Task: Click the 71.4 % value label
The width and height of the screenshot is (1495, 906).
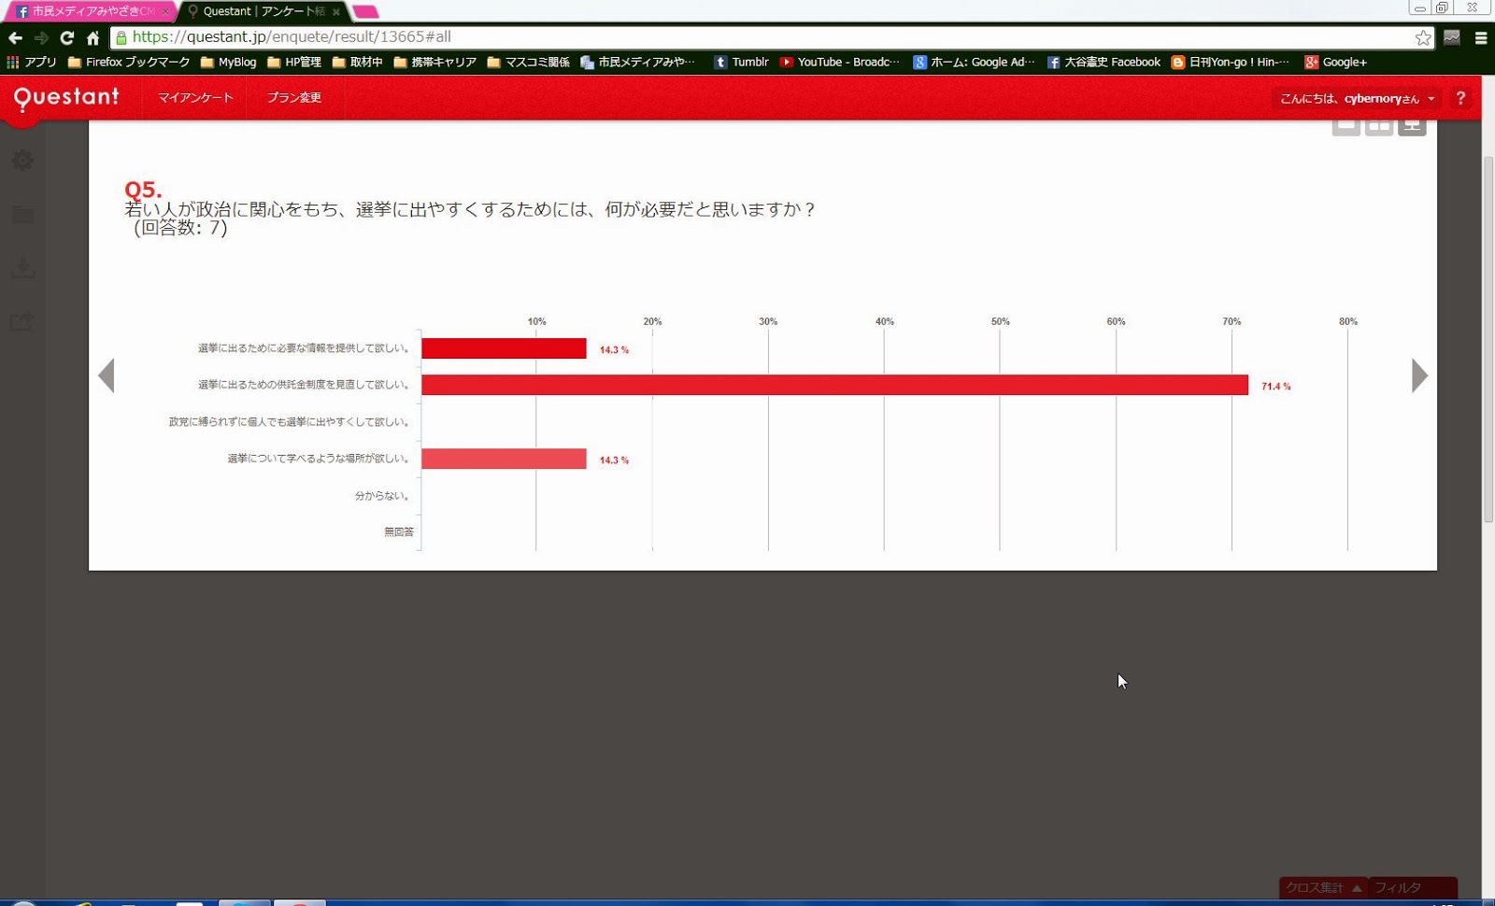Action: (x=1276, y=387)
